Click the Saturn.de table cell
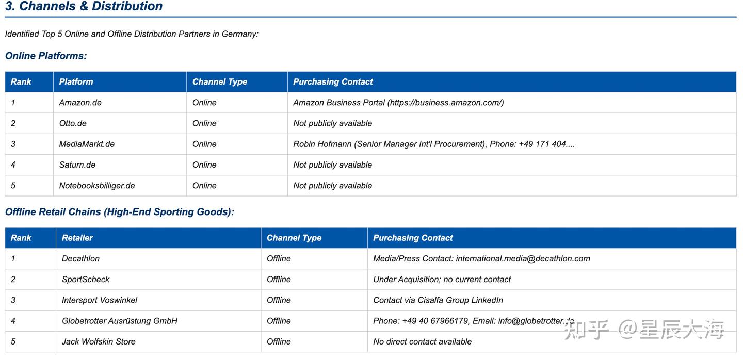Viewport: 743px width, 360px height. [77, 165]
